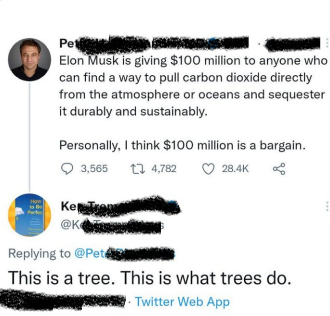Open the original tweet's three-dot more menu

click(327, 43)
